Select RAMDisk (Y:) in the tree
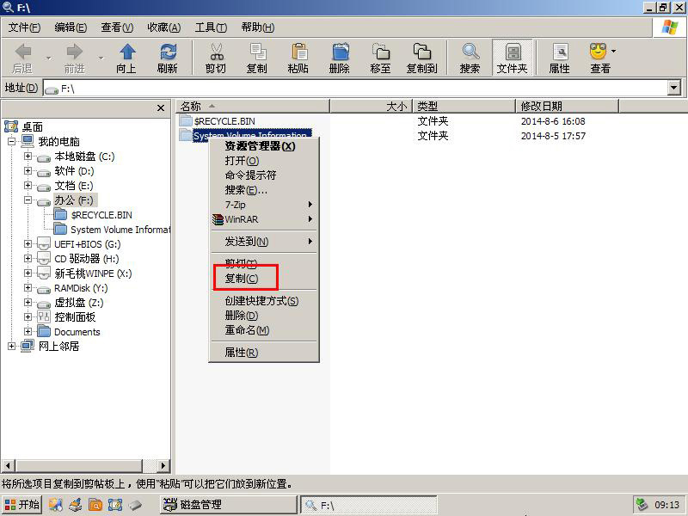688x516 pixels. coord(81,288)
